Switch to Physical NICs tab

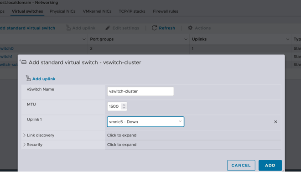click(x=62, y=11)
